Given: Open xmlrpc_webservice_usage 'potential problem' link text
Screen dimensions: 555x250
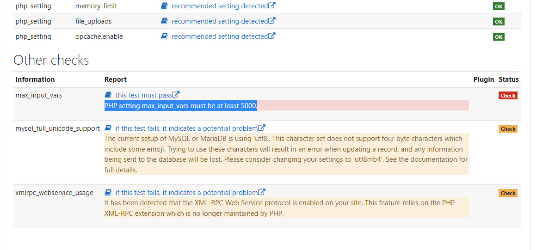Looking at the screenshot, I should (186, 193).
